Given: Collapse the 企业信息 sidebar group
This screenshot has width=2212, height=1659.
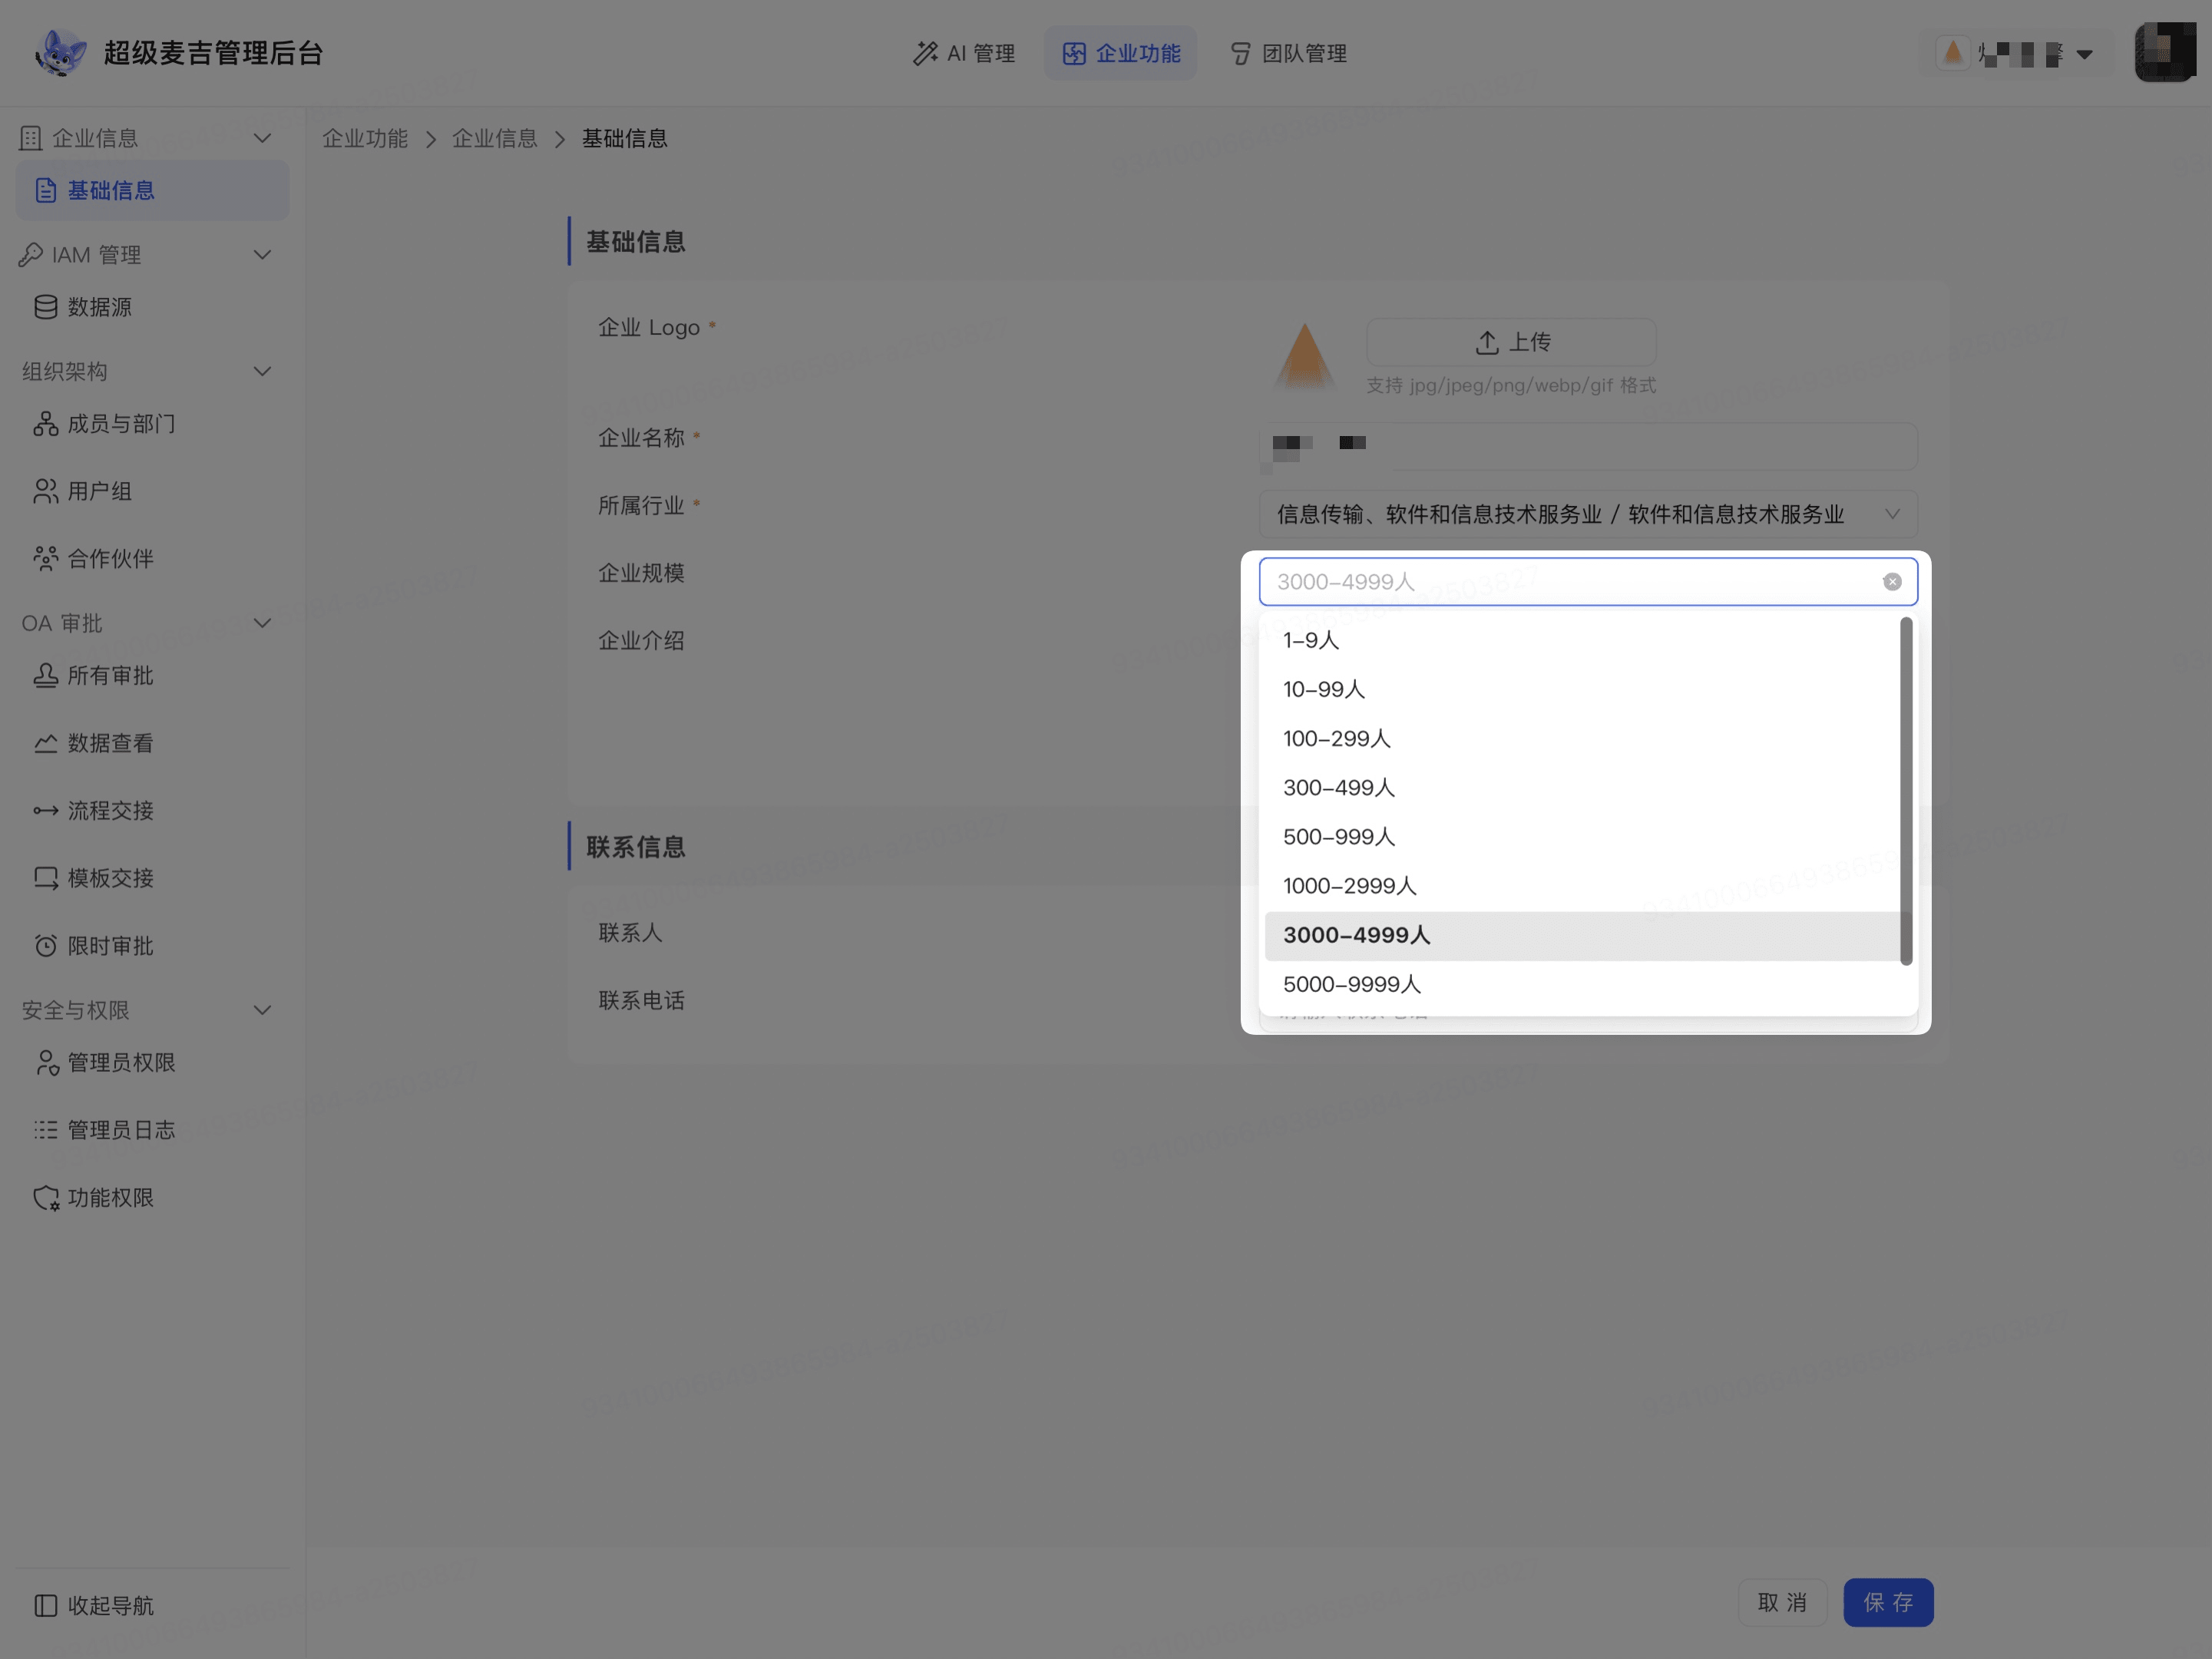Looking at the screenshot, I should tap(262, 138).
